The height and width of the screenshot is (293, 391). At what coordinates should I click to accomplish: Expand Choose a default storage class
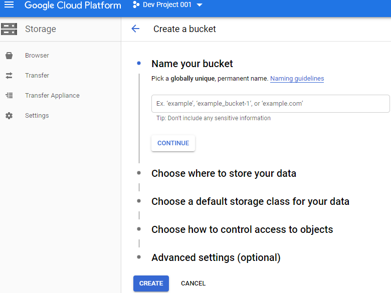click(250, 201)
